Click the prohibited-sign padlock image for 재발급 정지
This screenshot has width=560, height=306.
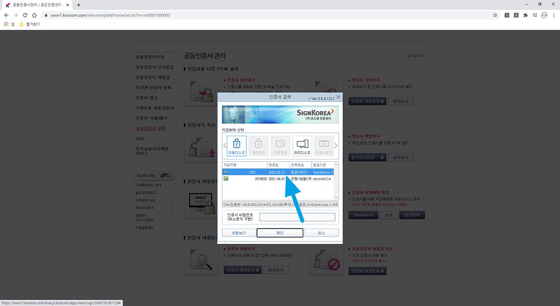click(x=326, y=260)
